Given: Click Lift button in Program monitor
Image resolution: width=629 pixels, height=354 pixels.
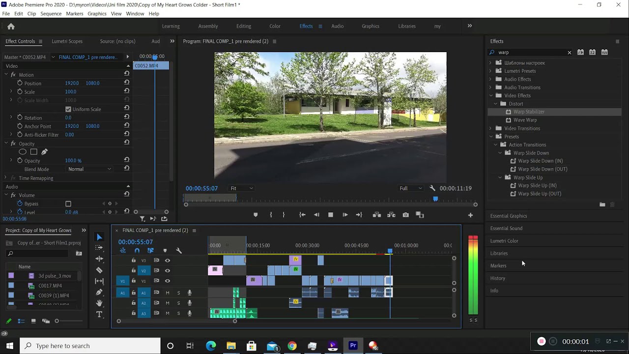Looking at the screenshot, I should [377, 215].
